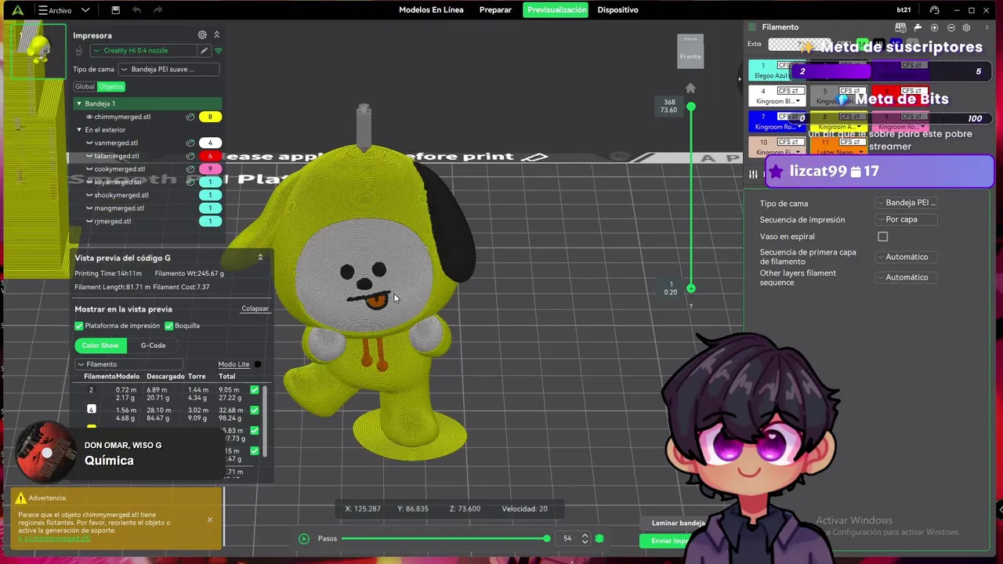
Task: Uncheck filament 2 row visibility checkbox
Action: (254, 389)
